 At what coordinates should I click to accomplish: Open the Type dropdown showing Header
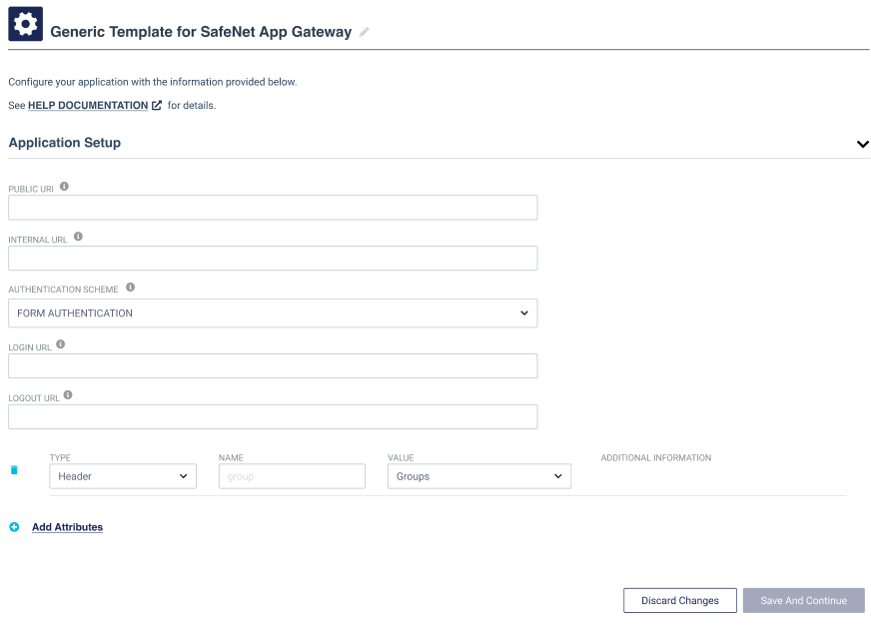[x=123, y=476]
